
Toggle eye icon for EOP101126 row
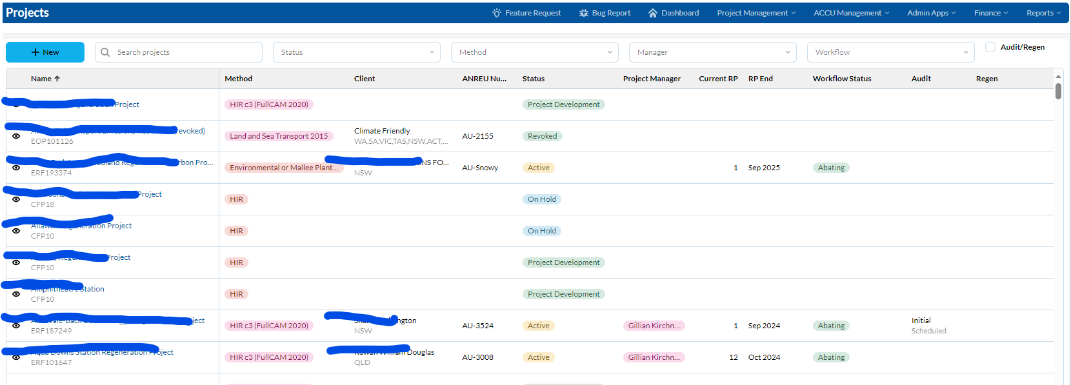coord(16,136)
